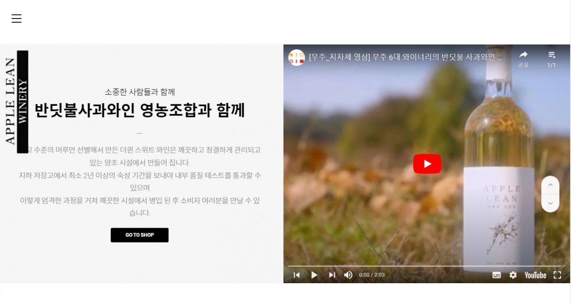Click the red YouTube play button
Screen dimensions: 571x305
pos(427,164)
